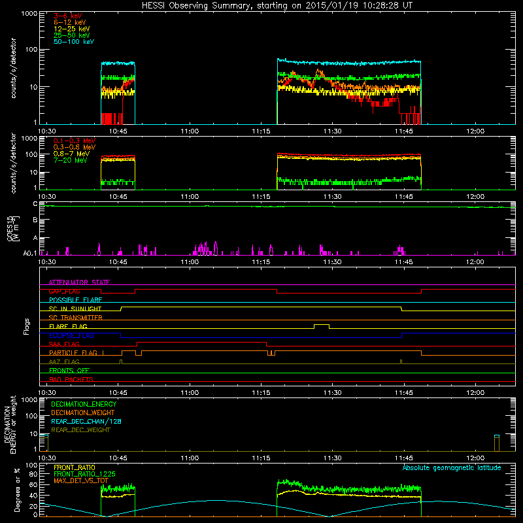The image size is (523, 523).
Task: Pick the GAP_FLAG label
Action: click(64, 291)
